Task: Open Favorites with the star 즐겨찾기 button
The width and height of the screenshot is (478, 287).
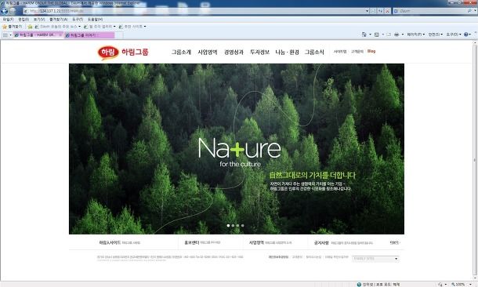Action: point(13,27)
